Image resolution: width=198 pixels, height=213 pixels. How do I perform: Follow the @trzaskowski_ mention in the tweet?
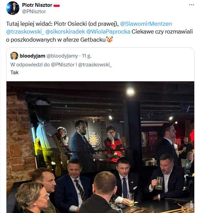click(25, 31)
